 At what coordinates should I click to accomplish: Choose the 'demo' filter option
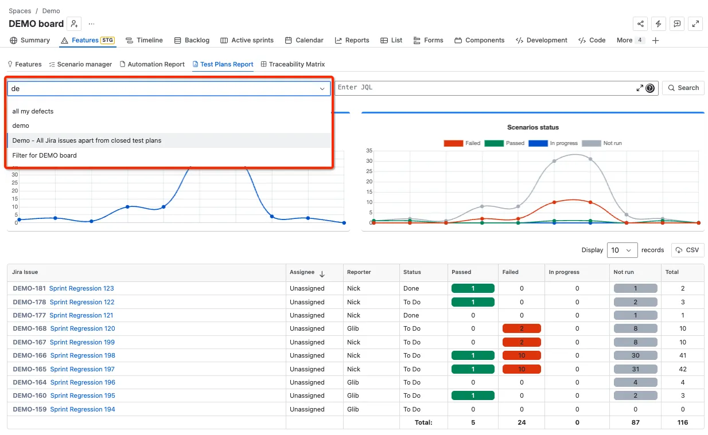[x=169, y=126]
